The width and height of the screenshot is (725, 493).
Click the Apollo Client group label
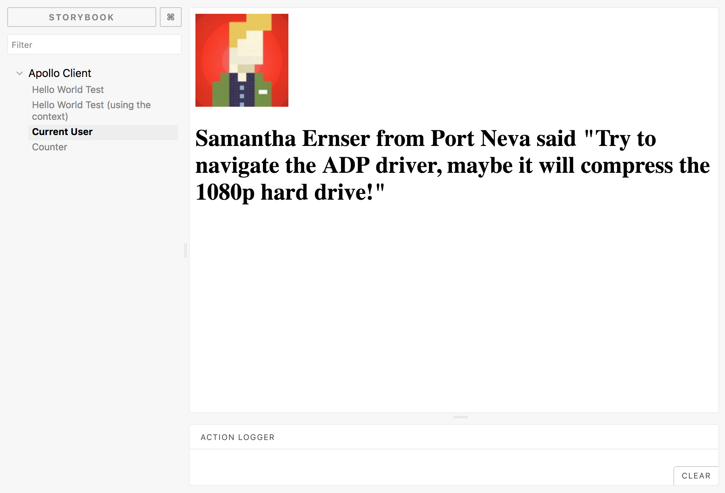pos(60,73)
